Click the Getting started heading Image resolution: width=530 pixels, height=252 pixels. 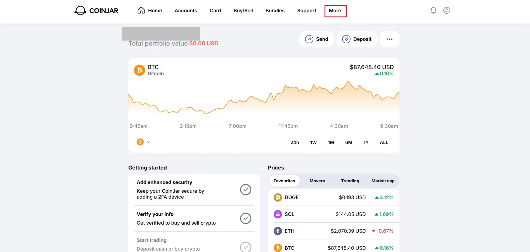point(148,168)
